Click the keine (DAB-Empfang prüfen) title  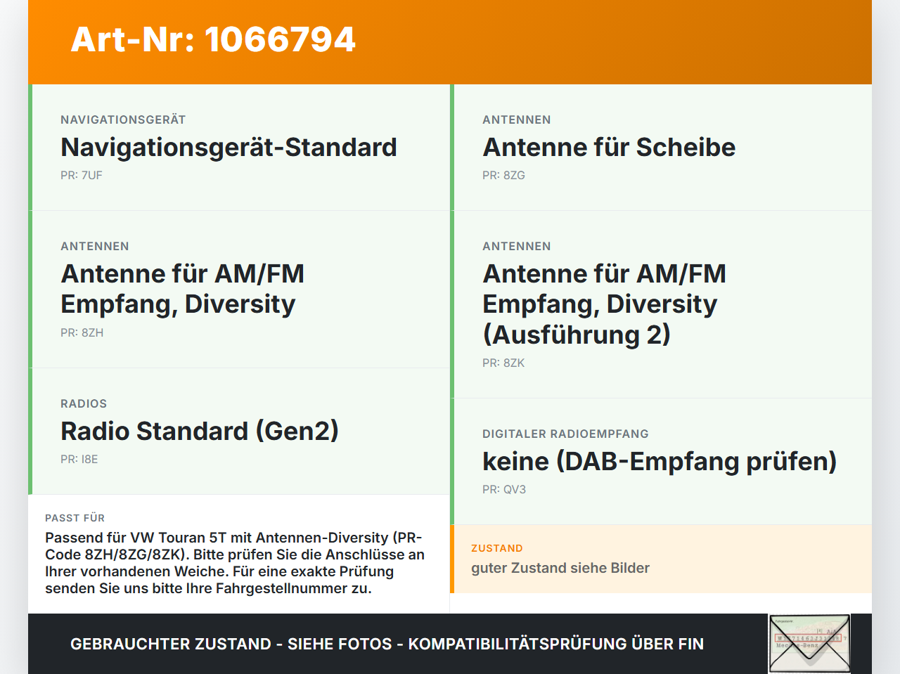coord(660,461)
